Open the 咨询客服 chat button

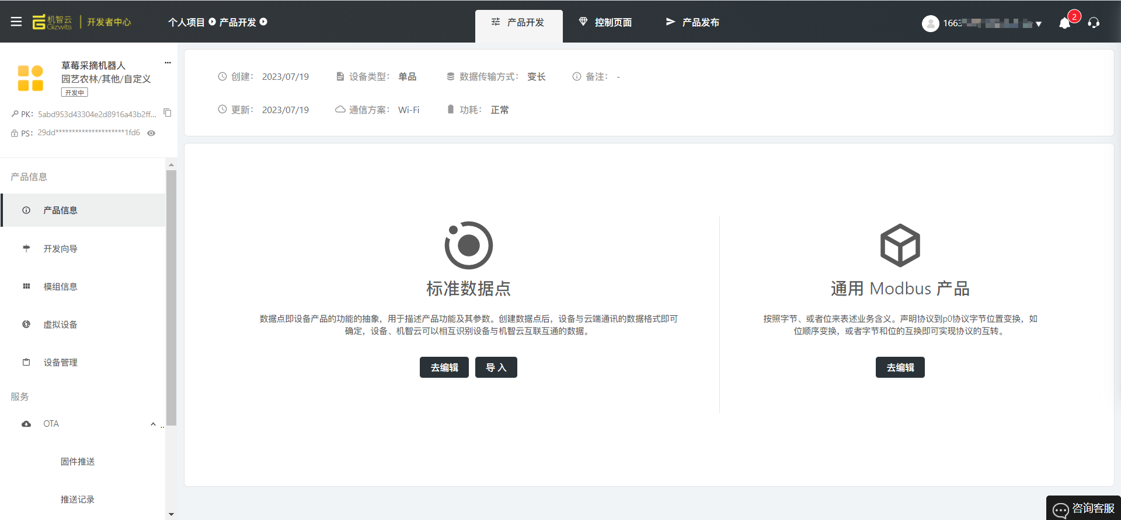coord(1084,508)
